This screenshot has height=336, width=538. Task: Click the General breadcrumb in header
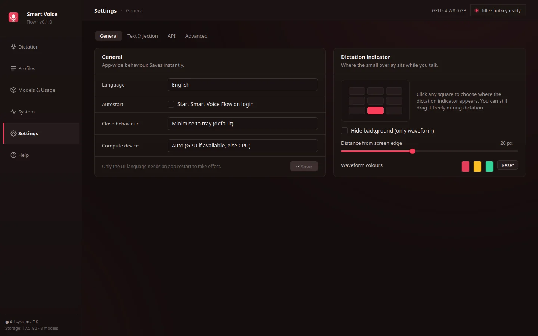coord(135,10)
